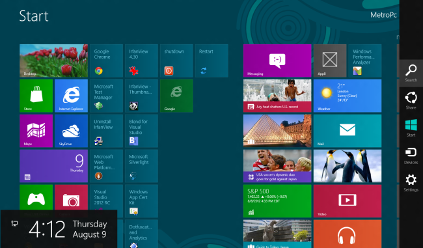Open the Calendar tile showing 9 Thursday
The width and height of the screenshot is (423, 248).
[x=53, y=166]
